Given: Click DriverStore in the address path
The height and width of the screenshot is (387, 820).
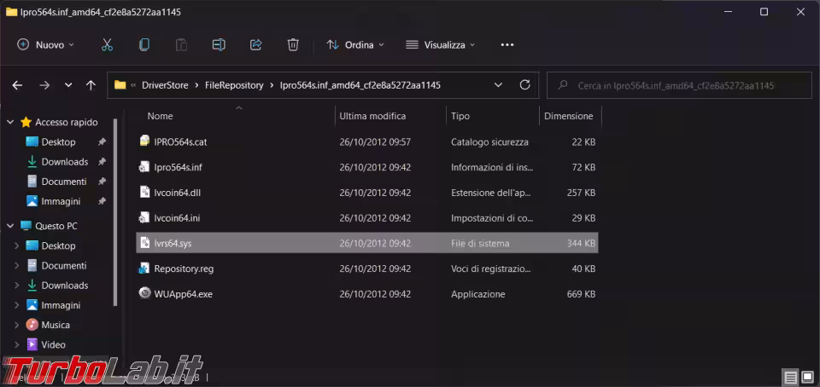Looking at the screenshot, I should [x=165, y=85].
